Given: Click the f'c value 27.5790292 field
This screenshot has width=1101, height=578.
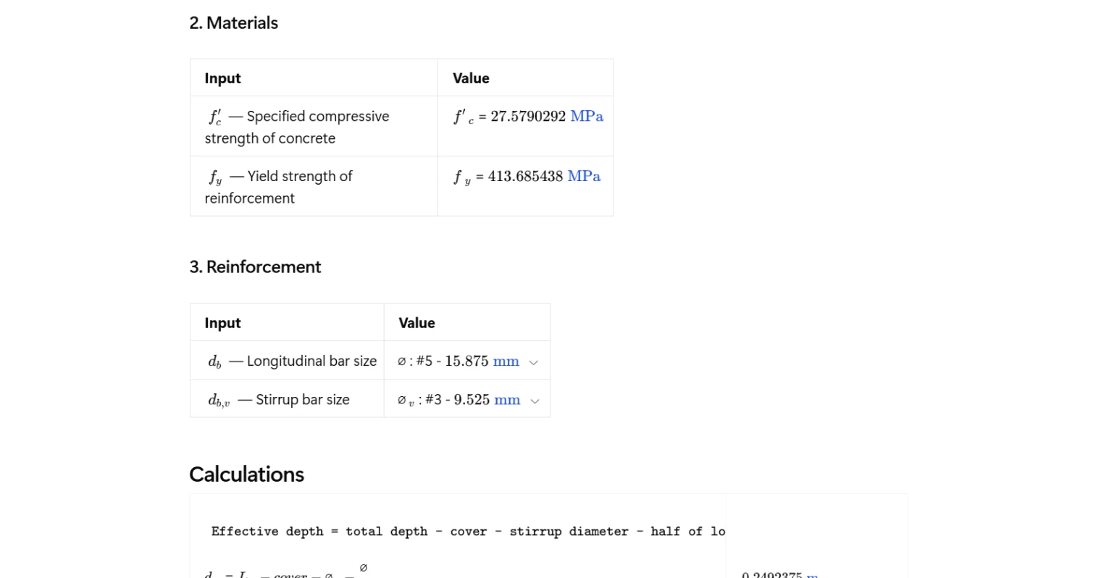Looking at the screenshot, I should 527,116.
